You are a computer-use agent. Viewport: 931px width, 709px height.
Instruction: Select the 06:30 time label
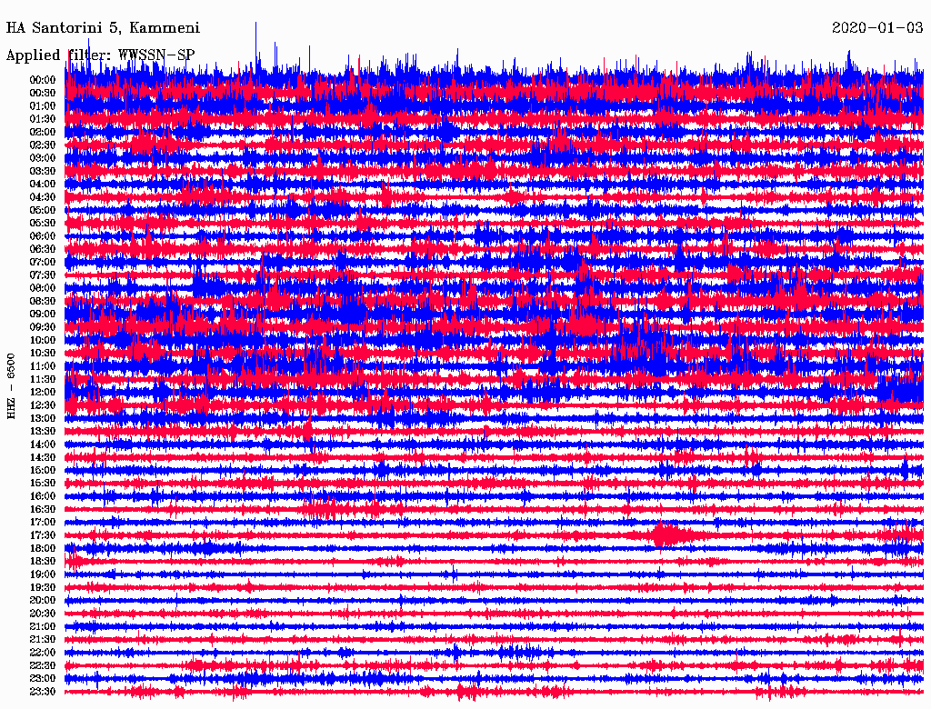(x=43, y=249)
